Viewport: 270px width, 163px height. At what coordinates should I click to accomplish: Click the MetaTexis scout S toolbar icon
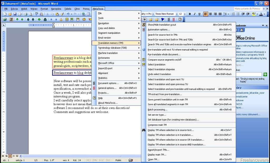11,19
